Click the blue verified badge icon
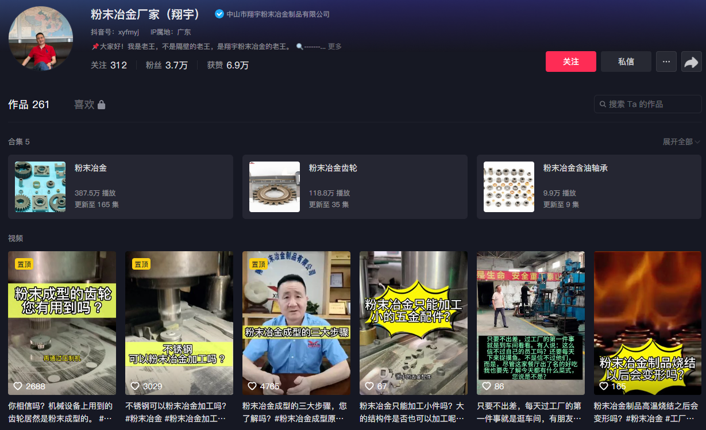Screen dimensions: 706x430 point(219,14)
